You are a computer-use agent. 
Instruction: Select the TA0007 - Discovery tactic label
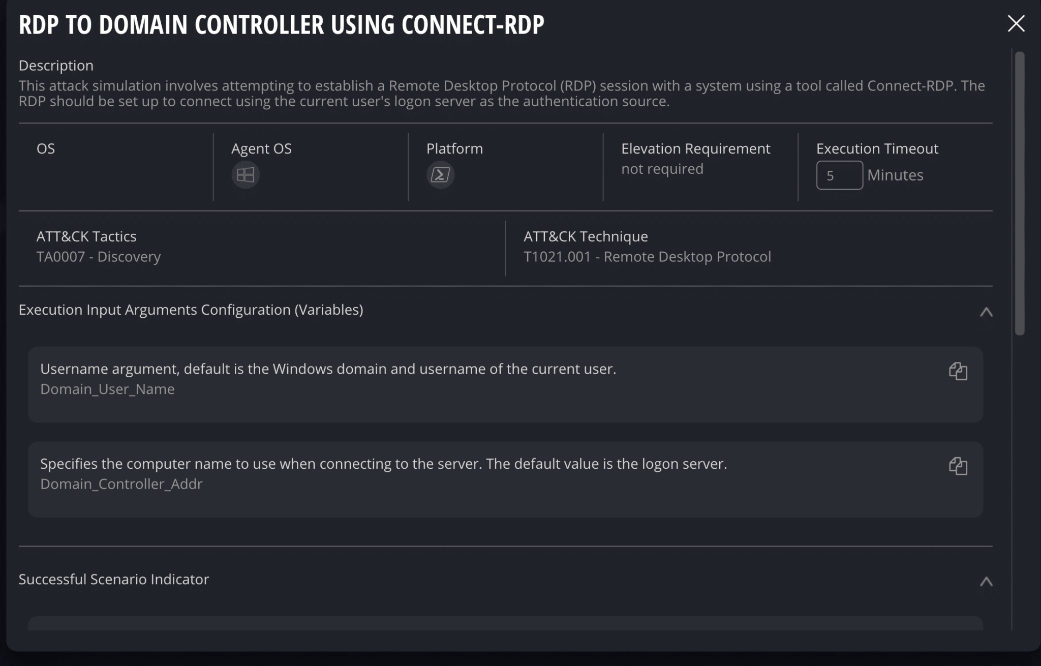pos(99,256)
